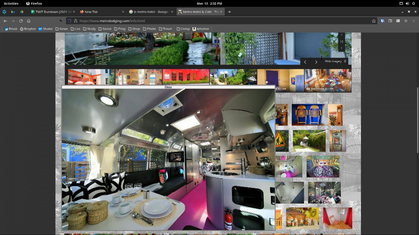Open the system volume indicator
This screenshot has height=235, width=419.
tap(407, 3)
